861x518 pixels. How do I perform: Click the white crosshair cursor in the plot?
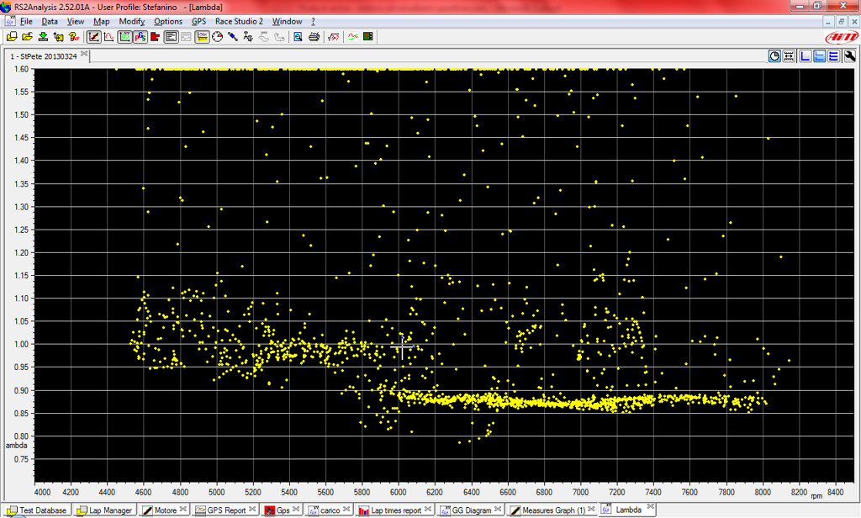402,347
